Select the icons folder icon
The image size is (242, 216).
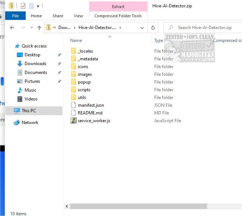pos(73,66)
